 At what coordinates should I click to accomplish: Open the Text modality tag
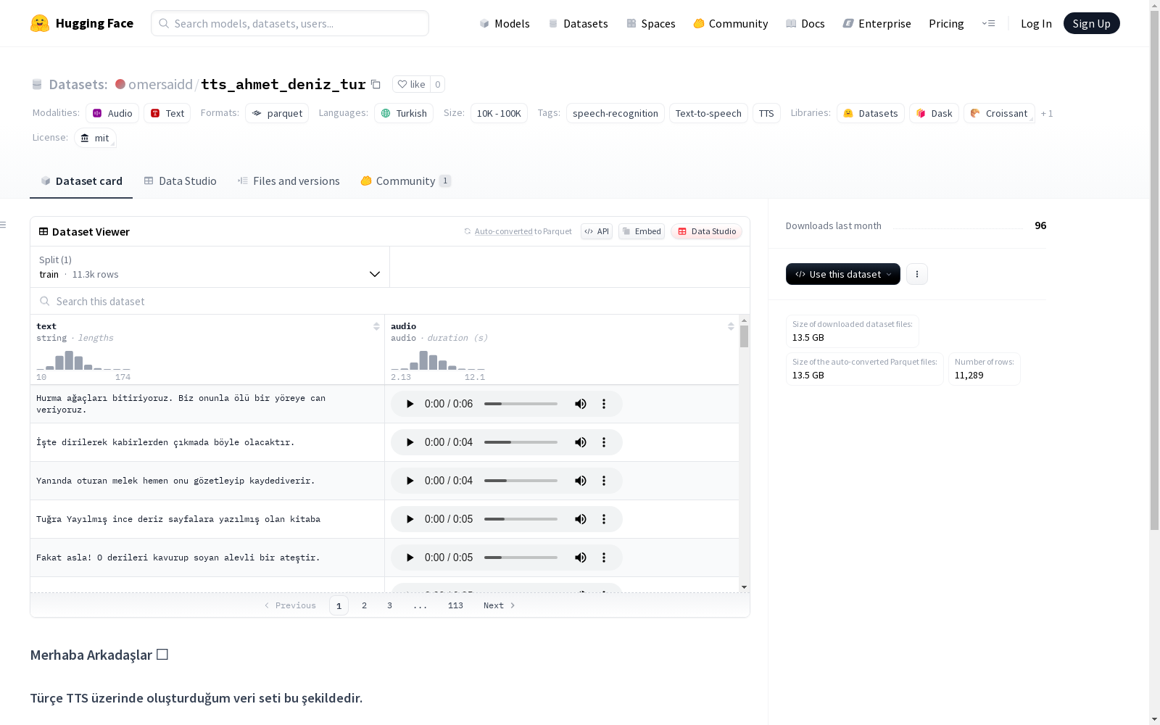167,113
